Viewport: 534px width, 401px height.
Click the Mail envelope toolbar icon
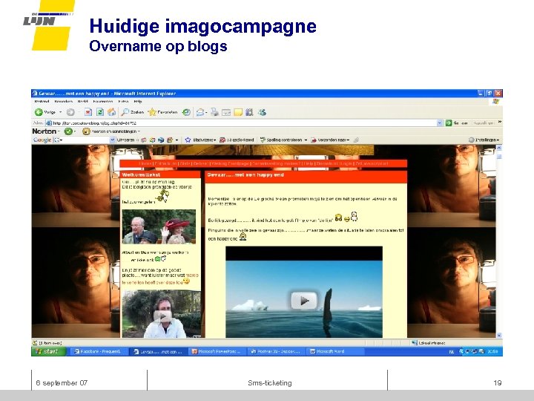click(200, 112)
